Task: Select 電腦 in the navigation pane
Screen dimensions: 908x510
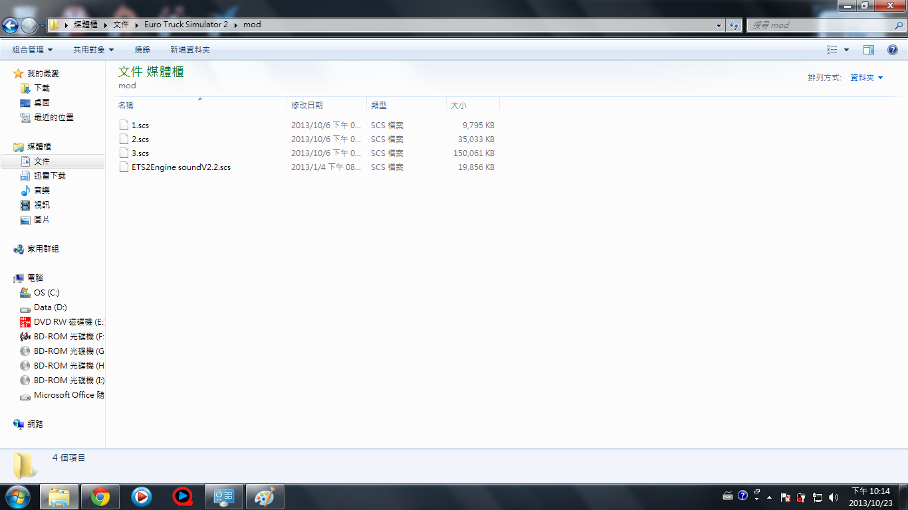Action: click(35, 278)
